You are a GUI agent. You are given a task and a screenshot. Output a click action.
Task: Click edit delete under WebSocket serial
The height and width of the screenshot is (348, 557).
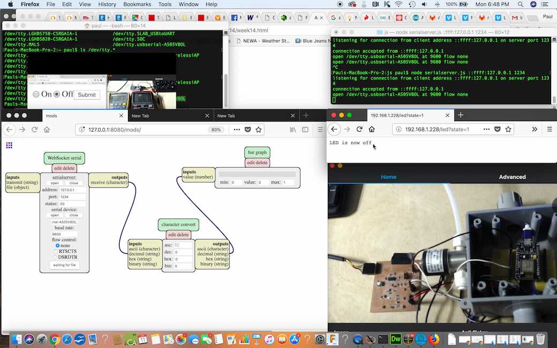click(x=64, y=168)
